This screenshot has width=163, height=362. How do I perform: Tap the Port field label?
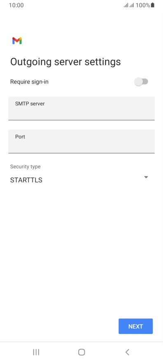20,137
